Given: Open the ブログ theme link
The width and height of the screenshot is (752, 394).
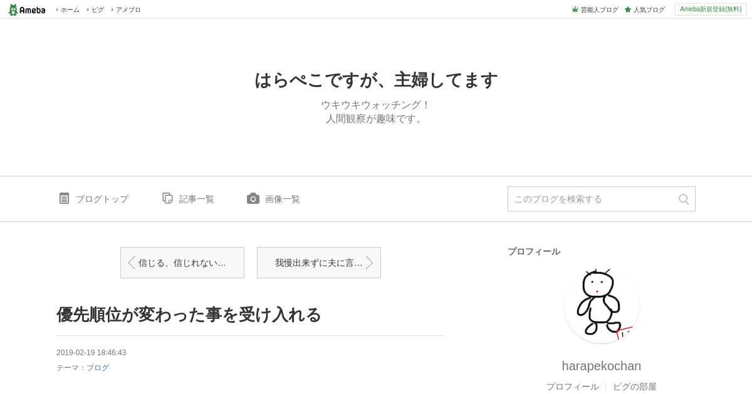Looking at the screenshot, I should pos(98,368).
